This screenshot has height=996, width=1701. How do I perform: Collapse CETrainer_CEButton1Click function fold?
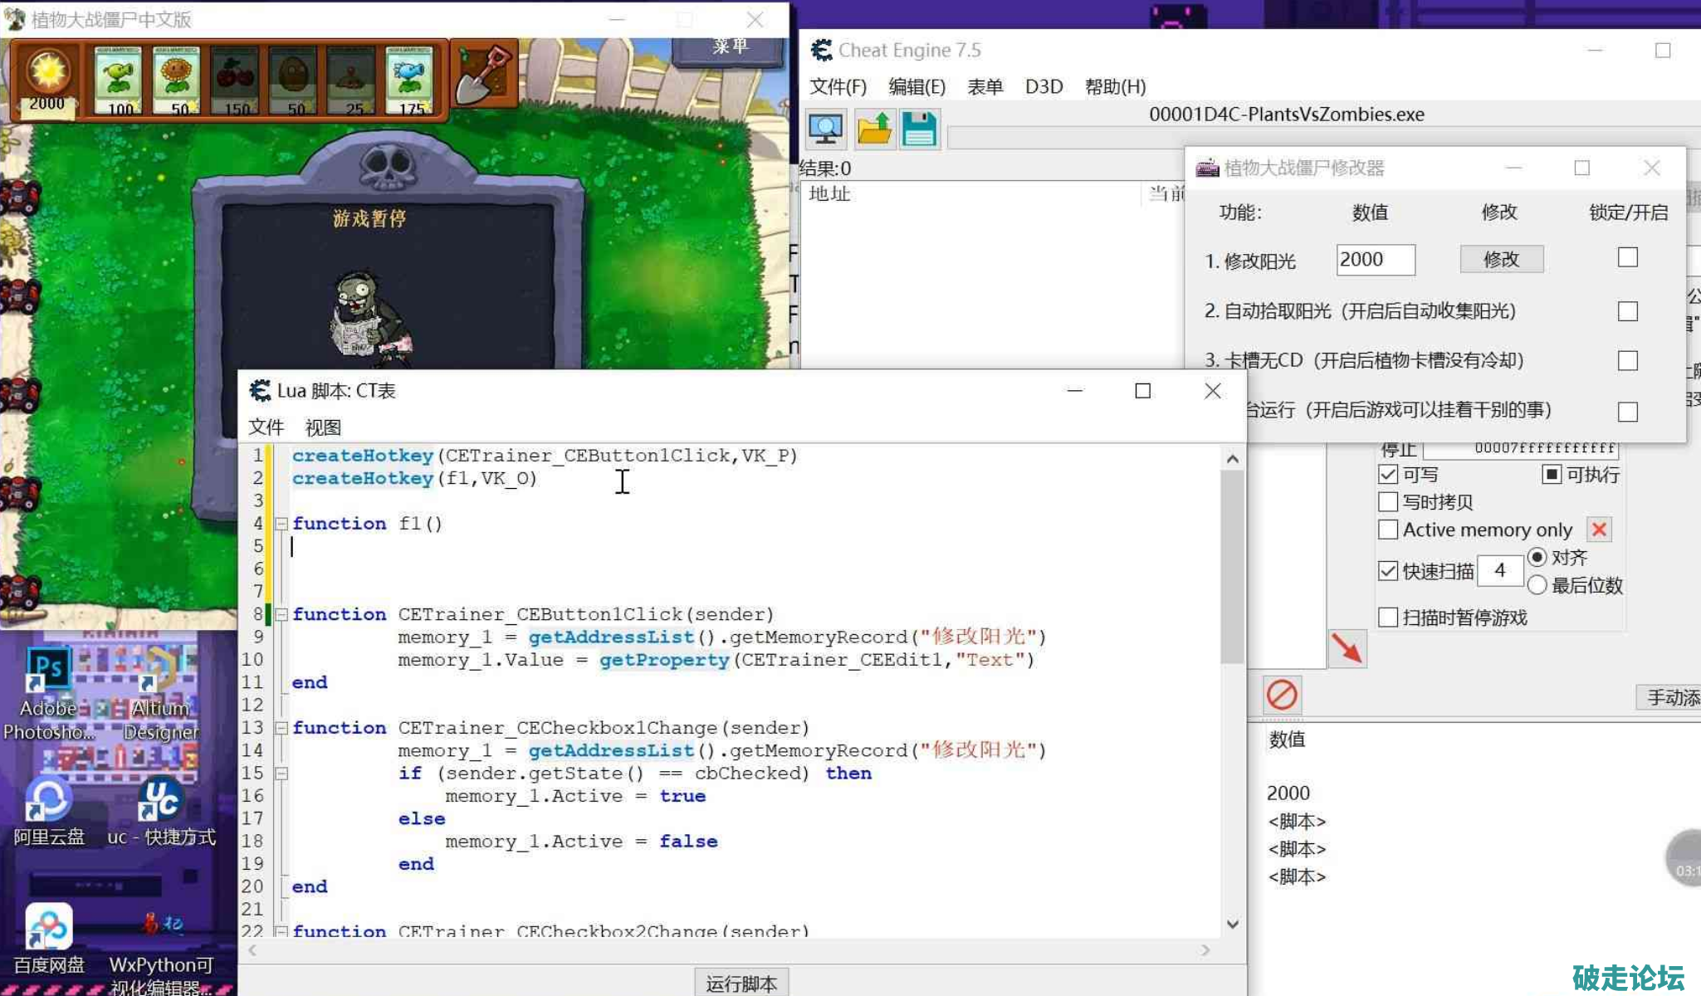(281, 615)
